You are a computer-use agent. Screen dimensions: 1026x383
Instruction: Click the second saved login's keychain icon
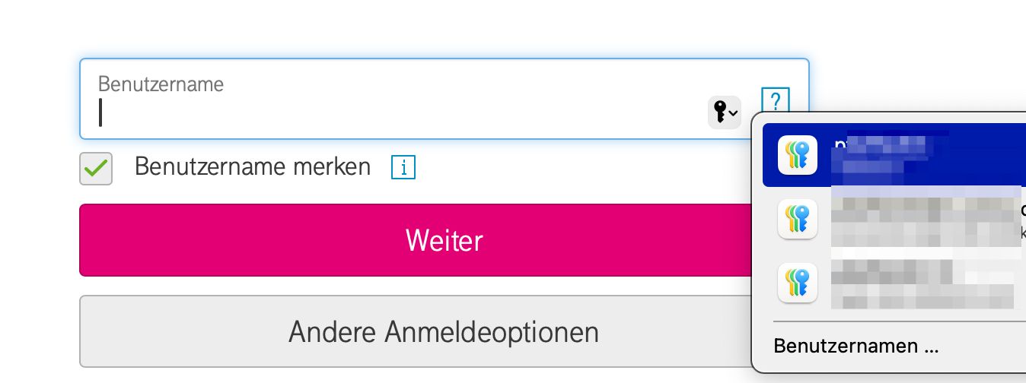pos(797,219)
